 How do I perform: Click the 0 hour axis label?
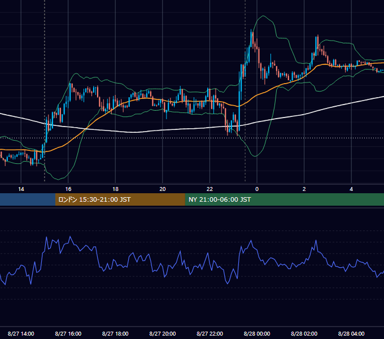pyautogui.click(x=257, y=189)
